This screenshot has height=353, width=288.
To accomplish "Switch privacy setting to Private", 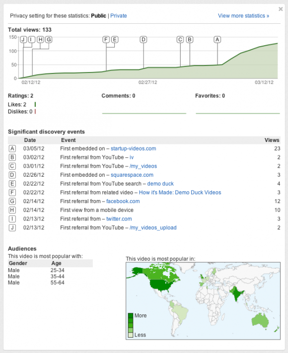I will click(119, 16).
